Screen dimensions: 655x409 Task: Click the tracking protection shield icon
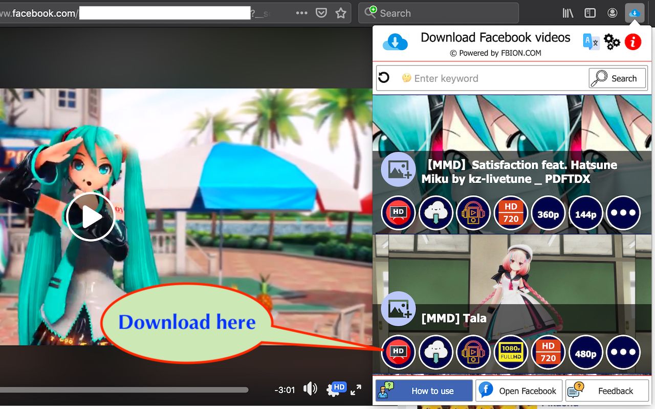pyautogui.click(x=321, y=13)
